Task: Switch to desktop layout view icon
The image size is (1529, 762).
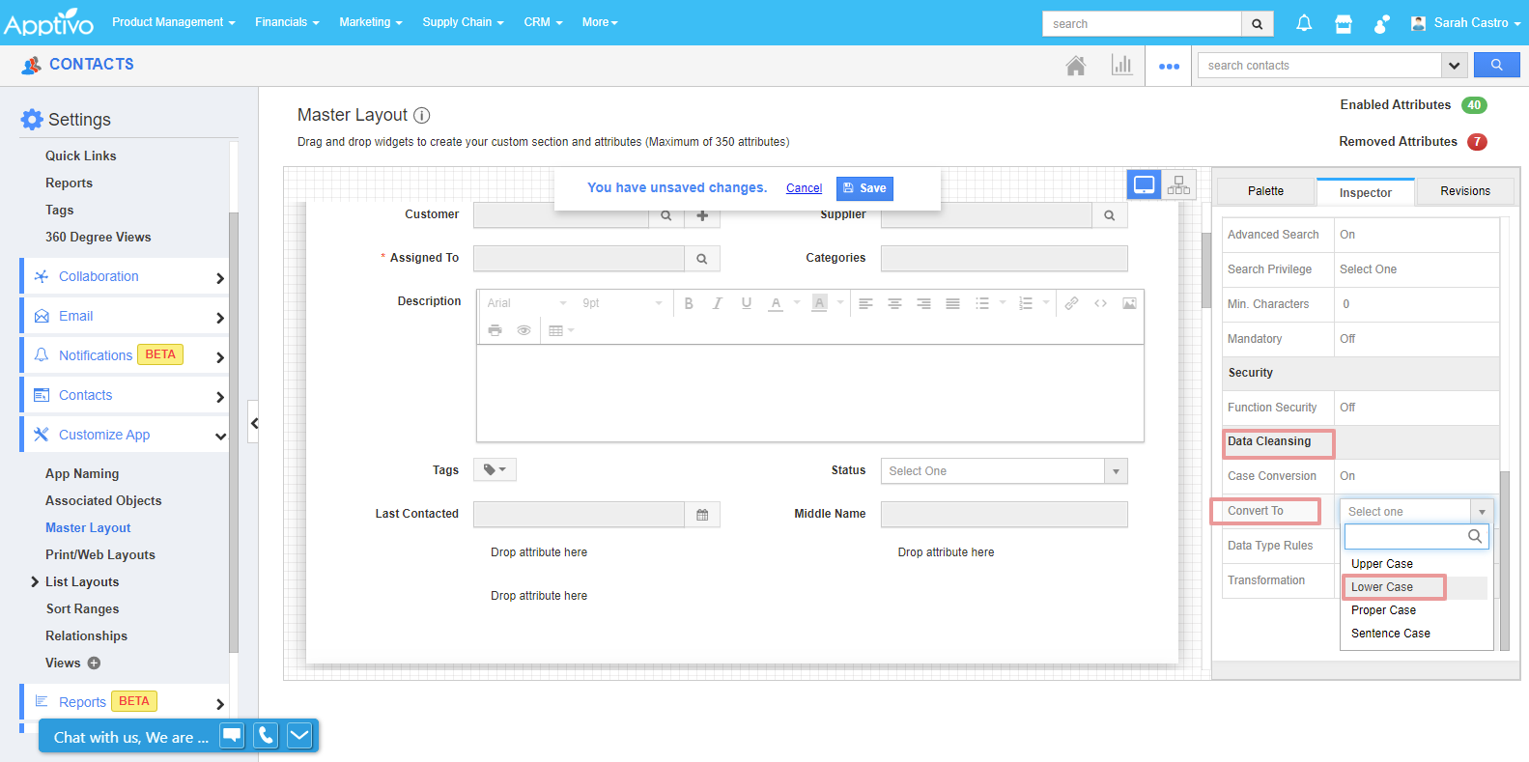Action: (1144, 184)
